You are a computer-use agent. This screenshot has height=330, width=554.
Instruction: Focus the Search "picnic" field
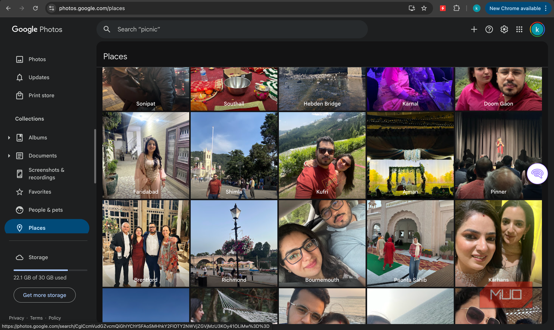tap(232, 29)
